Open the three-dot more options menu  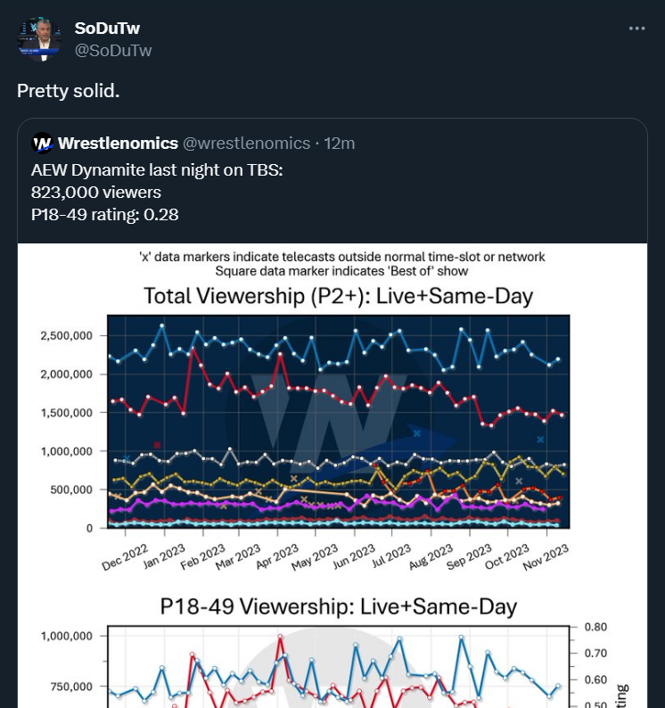(x=636, y=29)
